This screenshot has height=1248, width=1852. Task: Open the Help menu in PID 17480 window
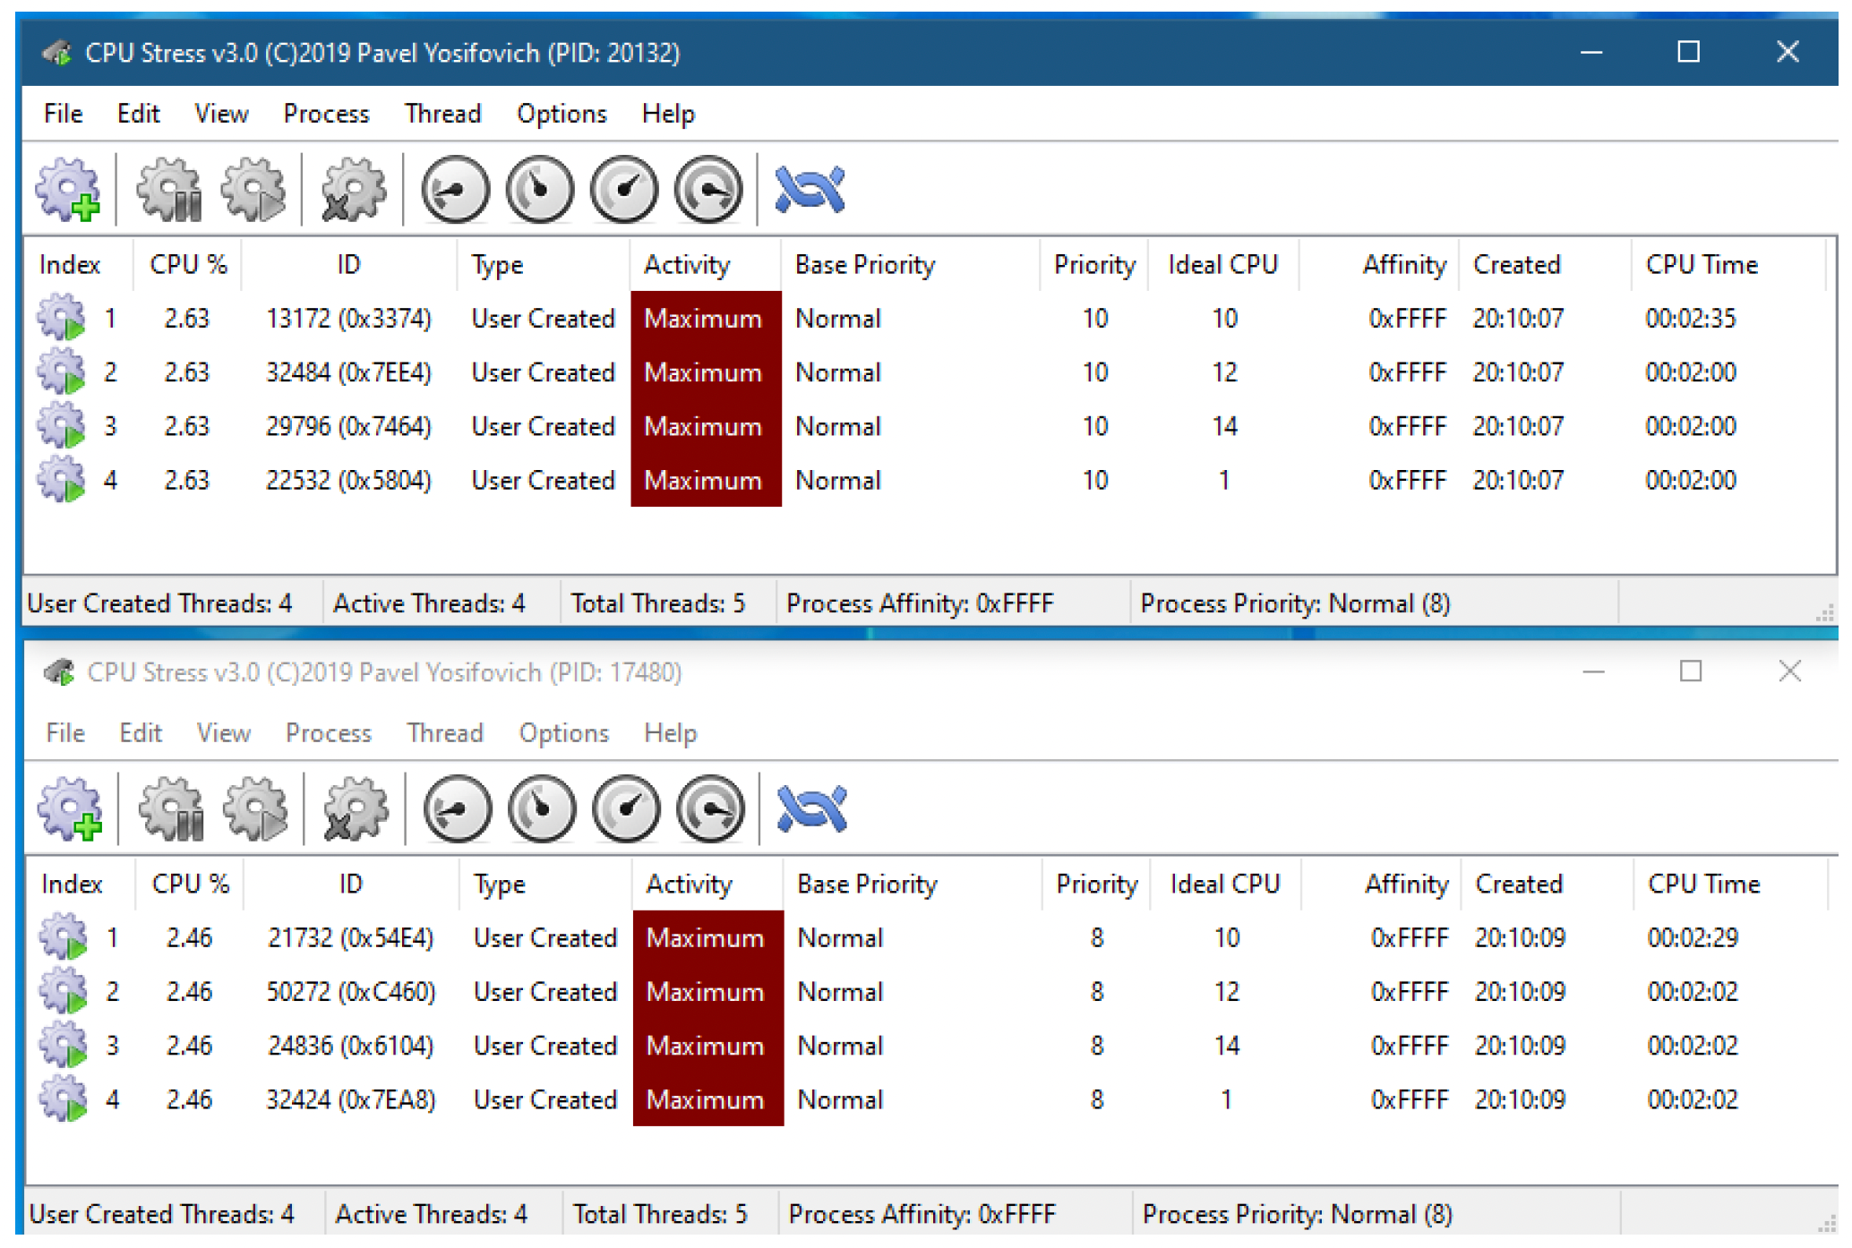pos(670,733)
